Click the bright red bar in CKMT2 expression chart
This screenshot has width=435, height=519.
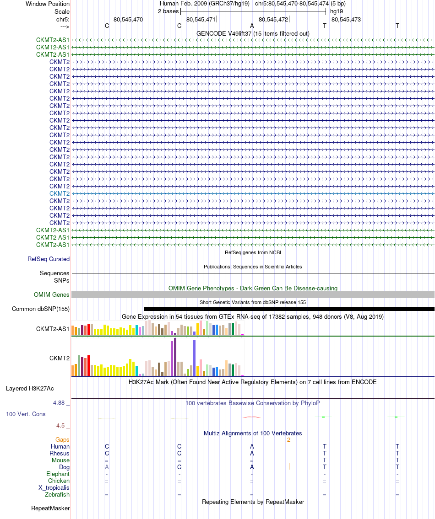(88, 365)
